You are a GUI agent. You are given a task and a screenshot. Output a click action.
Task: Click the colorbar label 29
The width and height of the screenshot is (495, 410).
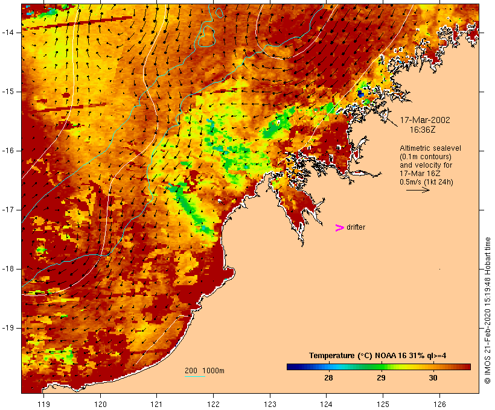click(x=381, y=378)
